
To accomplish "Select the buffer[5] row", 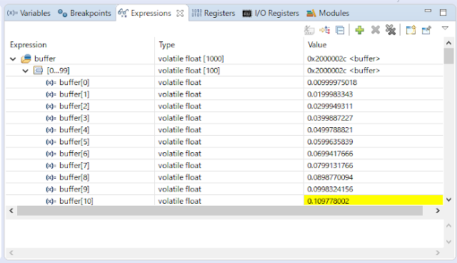I will (224, 142).
